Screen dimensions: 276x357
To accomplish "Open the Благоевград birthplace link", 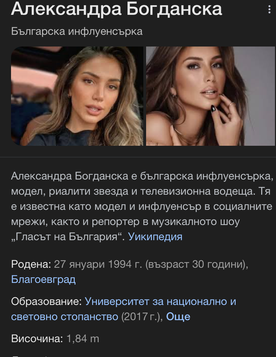I will click(x=43, y=279).
